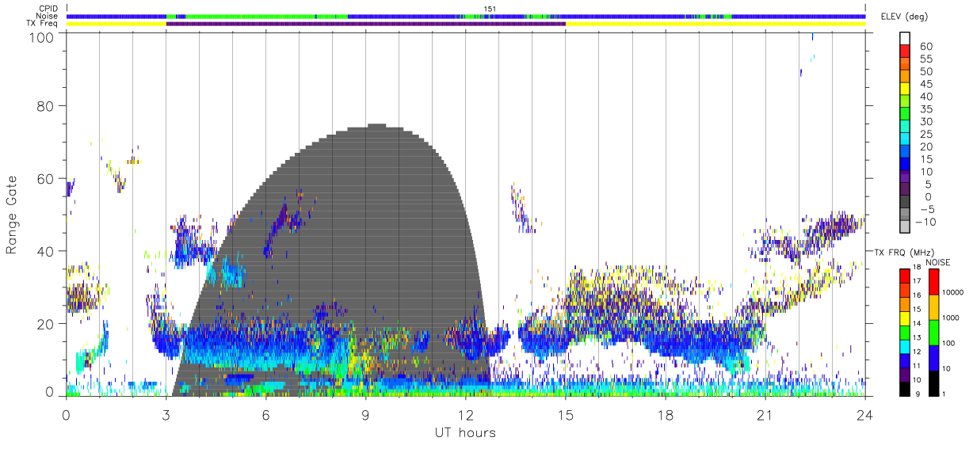This screenshot has height=449, width=973.
Task: Click x-axis tick label '12'
Action: [465, 415]
